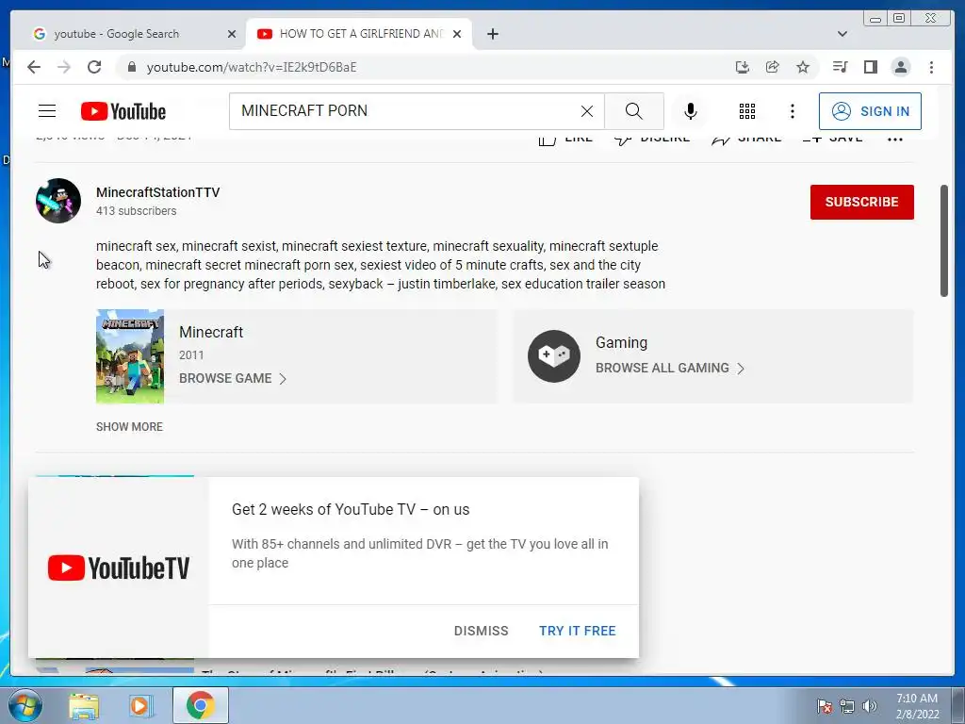Viewport: 965px width, 724px height.
Task: Open the MinecraftStationTTV channel avatar
Action: click(58, 201)
